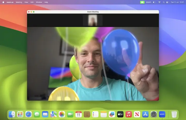Open Music app in the Dock
This screenshot has width=186, height=120.
(x=129, y=114)
